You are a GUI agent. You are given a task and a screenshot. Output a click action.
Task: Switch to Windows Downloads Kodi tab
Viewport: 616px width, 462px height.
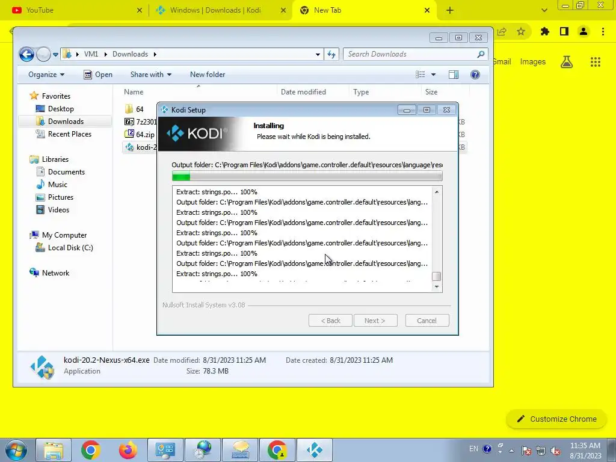pyautogui.click(x=221, y=10)
